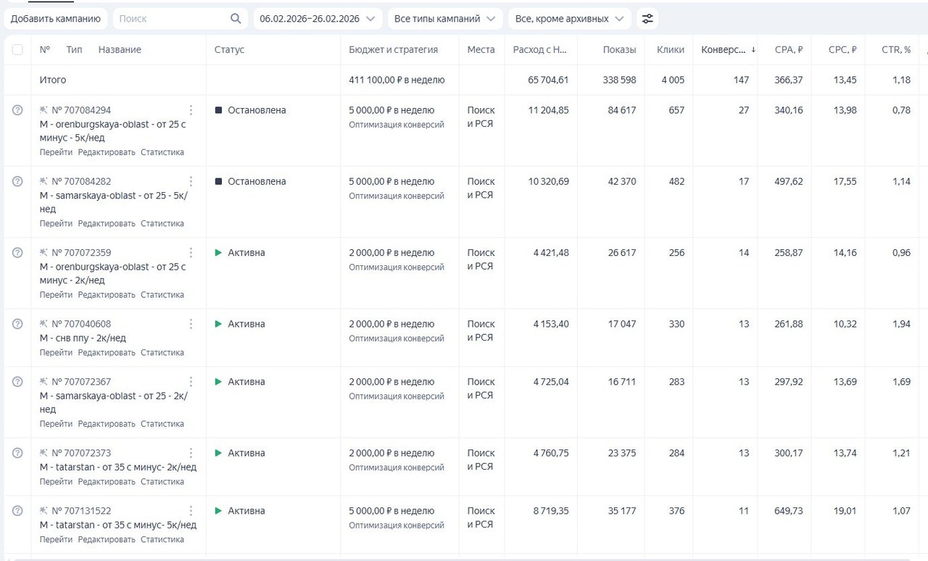Expand the "Все, кроме архивных" filter dropdown

pos(569,19)
